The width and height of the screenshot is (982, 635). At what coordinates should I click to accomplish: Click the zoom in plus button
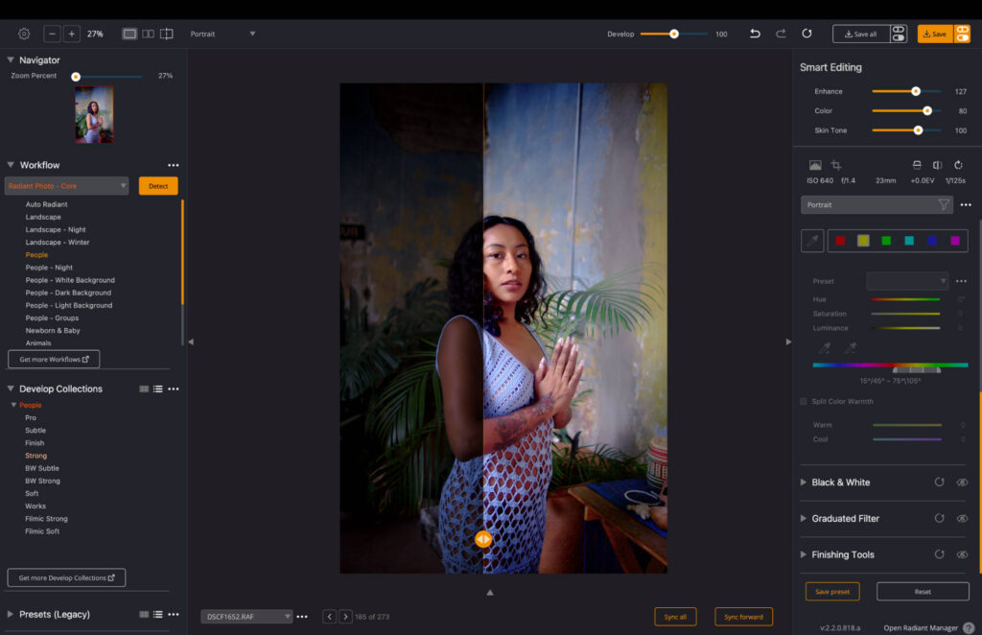click(71, 34)
